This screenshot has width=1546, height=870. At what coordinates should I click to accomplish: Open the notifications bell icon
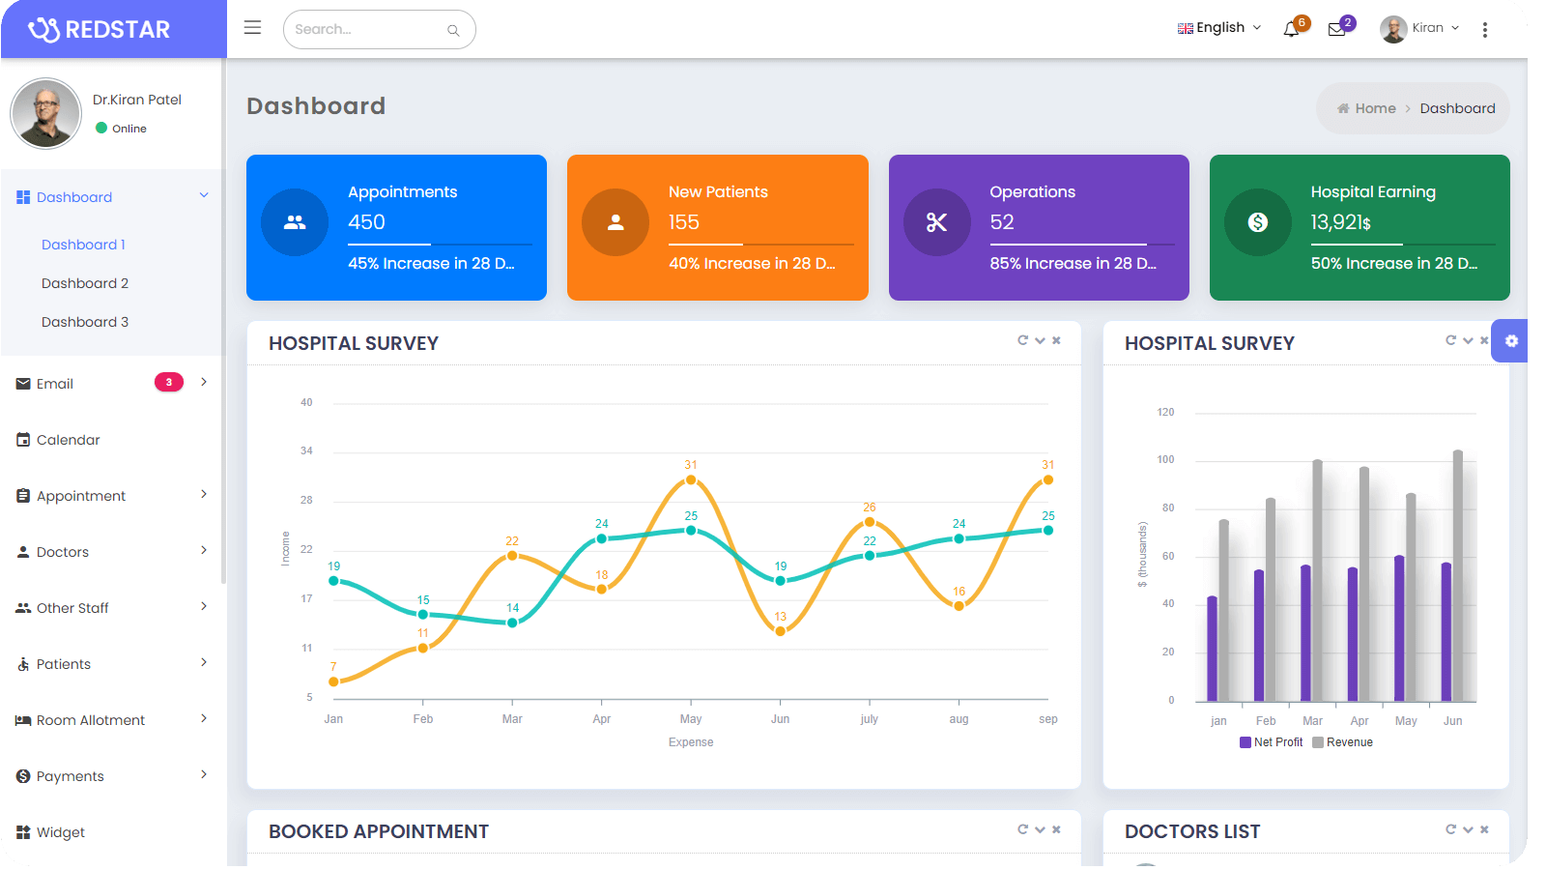tap(1291, 29)
